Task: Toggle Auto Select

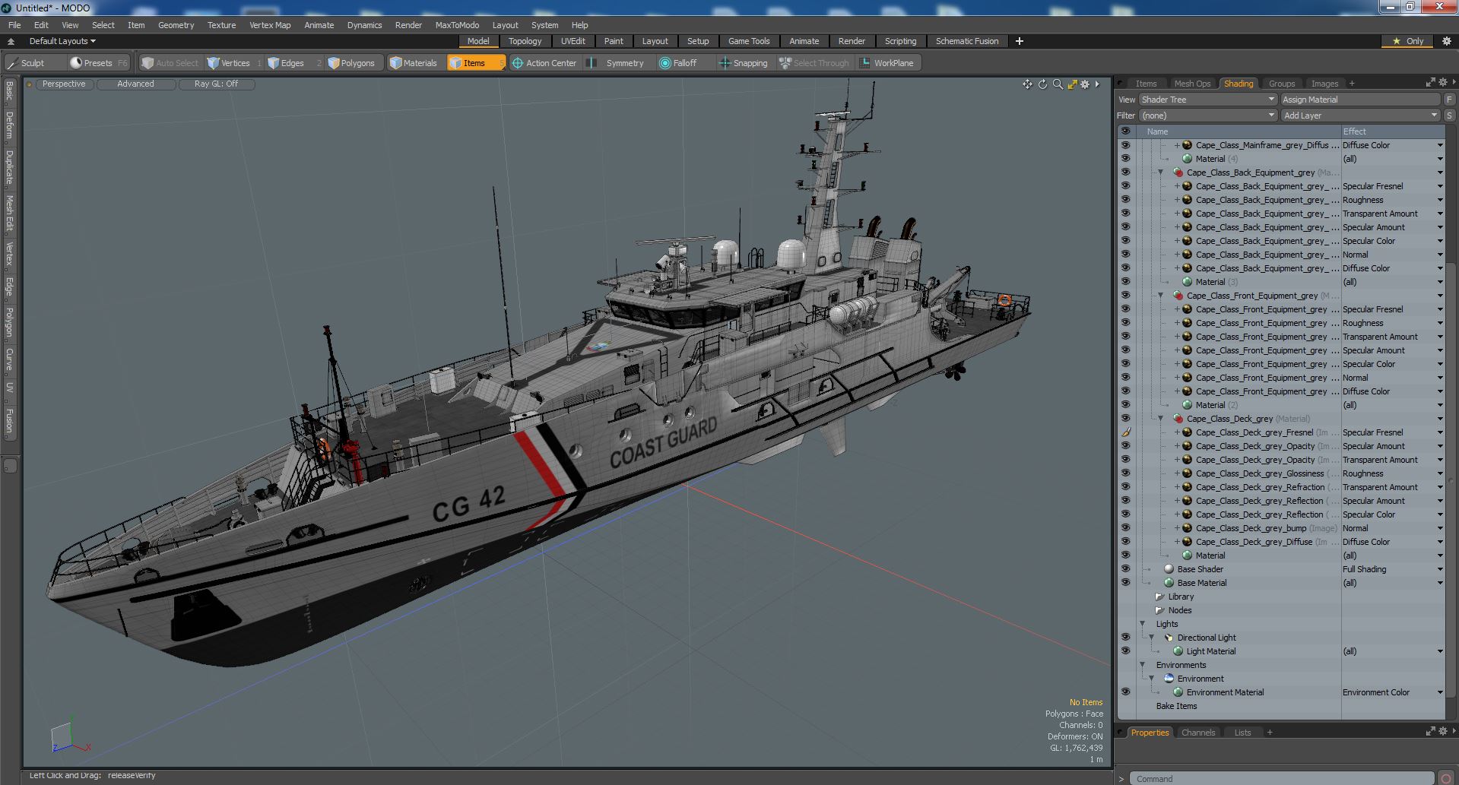Action: tap(170, 63)
